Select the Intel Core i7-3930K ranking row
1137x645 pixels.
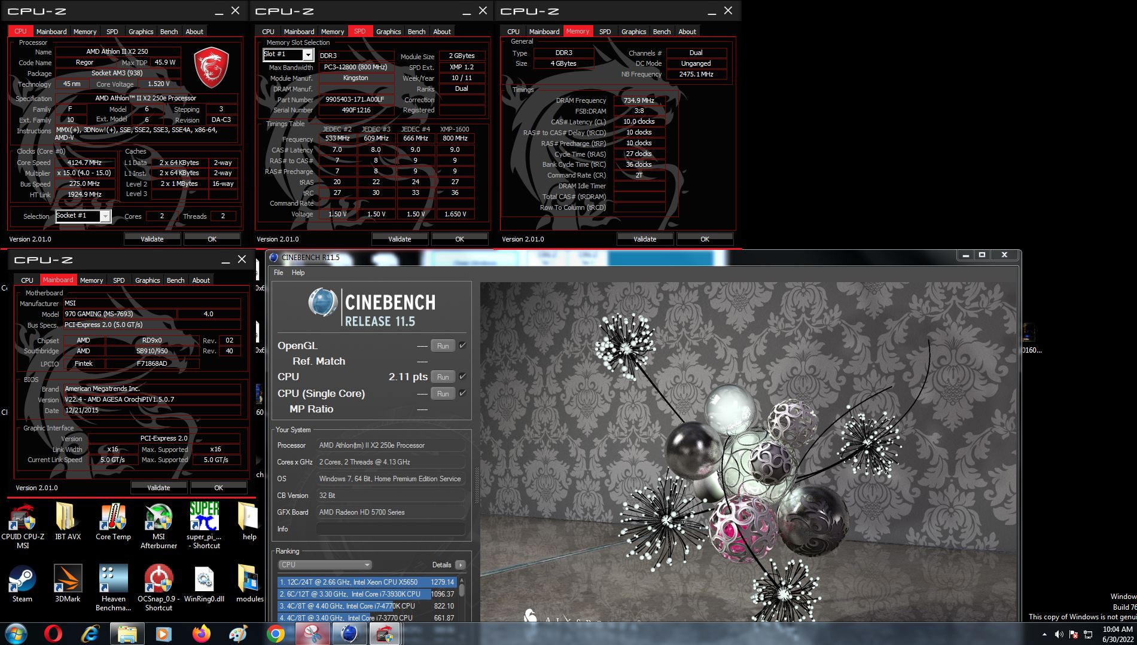coord(367,594)
